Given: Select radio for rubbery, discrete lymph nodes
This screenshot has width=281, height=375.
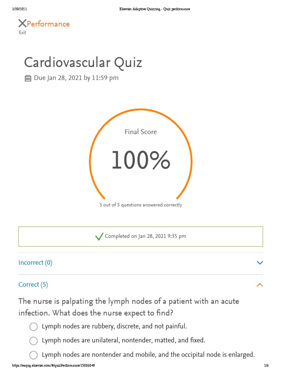Looking at the screenshot, I should (x=33, y=327).
